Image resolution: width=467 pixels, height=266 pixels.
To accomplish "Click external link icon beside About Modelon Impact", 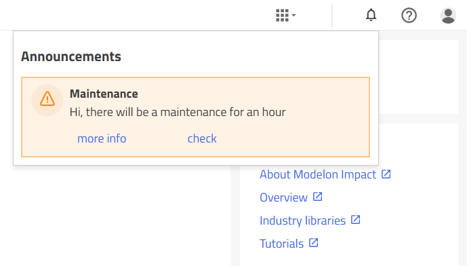I will pos(386,174).
